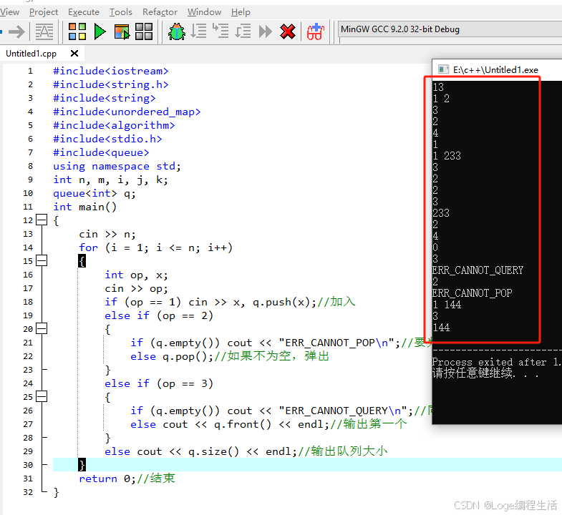Click the Rebuild All grid icon
The width and height of the screenshot is (562, 515).
[144, 31]
